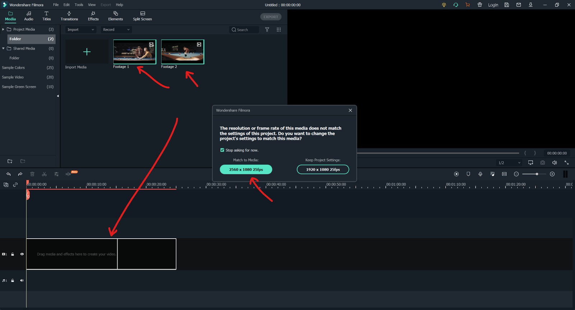Viewport: 575px width, 310px height.
Task: Click the preview playback progress bar
Action: 438,153
